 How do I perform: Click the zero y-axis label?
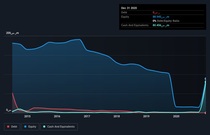coord(10,110)
